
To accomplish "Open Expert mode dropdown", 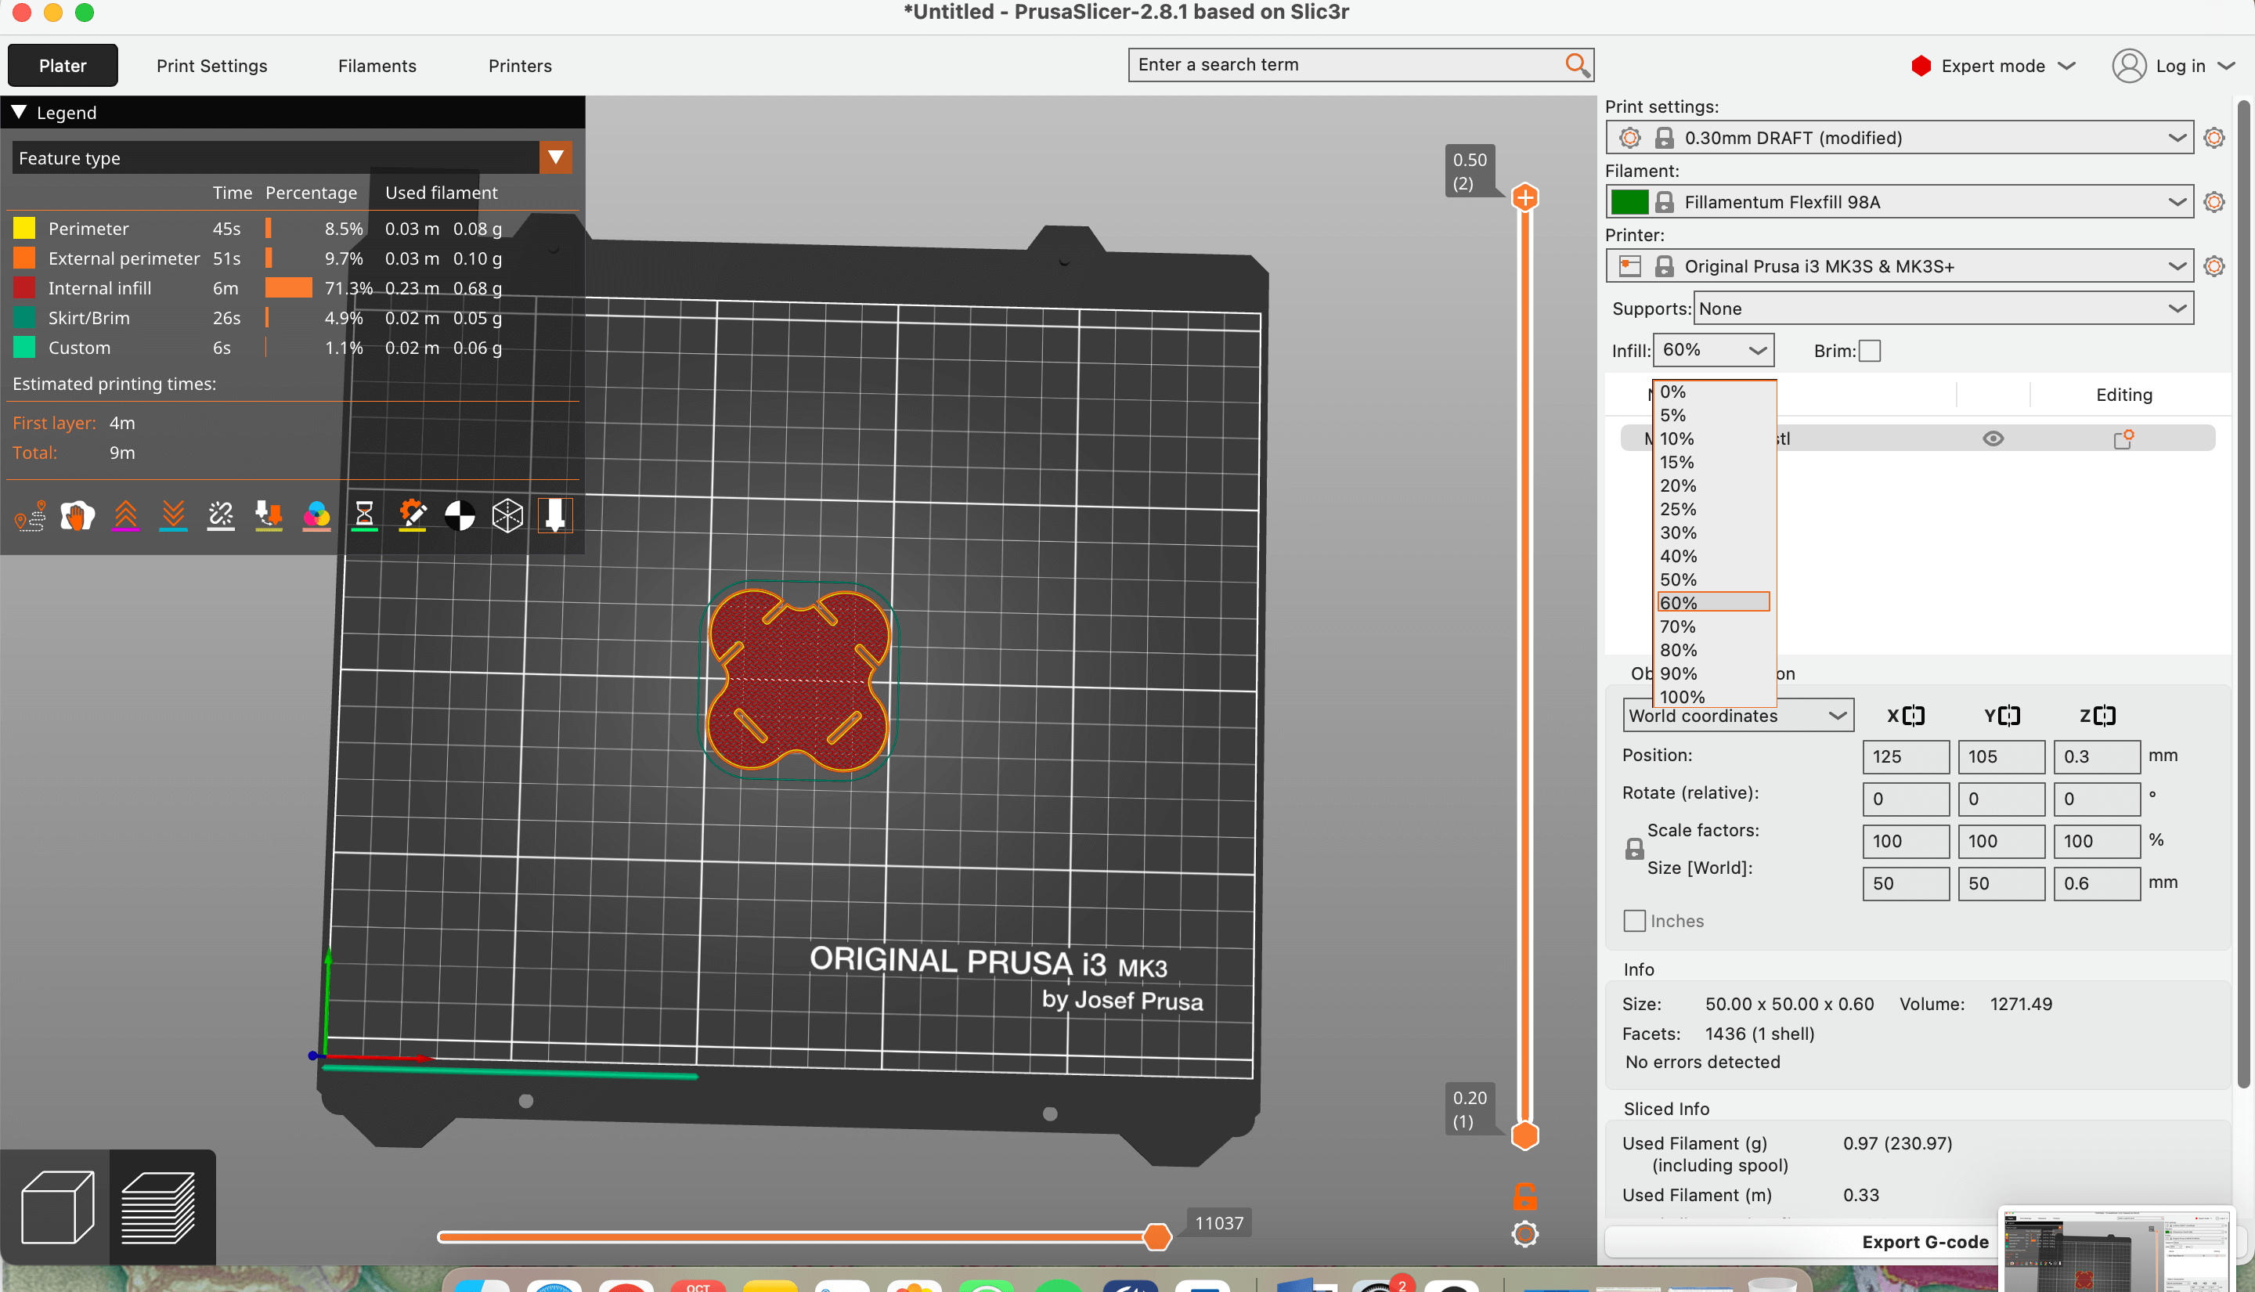I will coord(1993,66).
